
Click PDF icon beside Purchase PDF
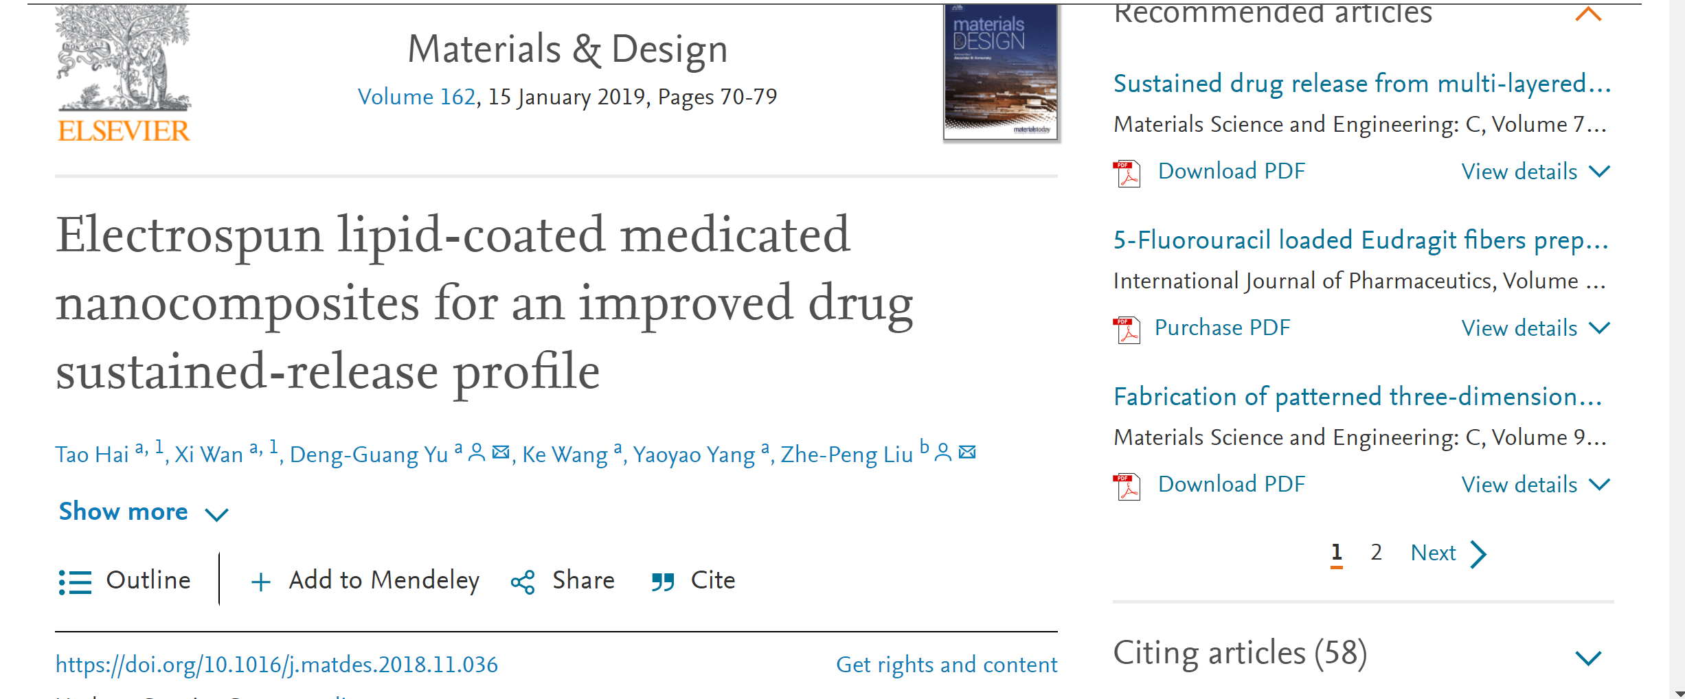pyautogui.click(x=1127, y=330)
